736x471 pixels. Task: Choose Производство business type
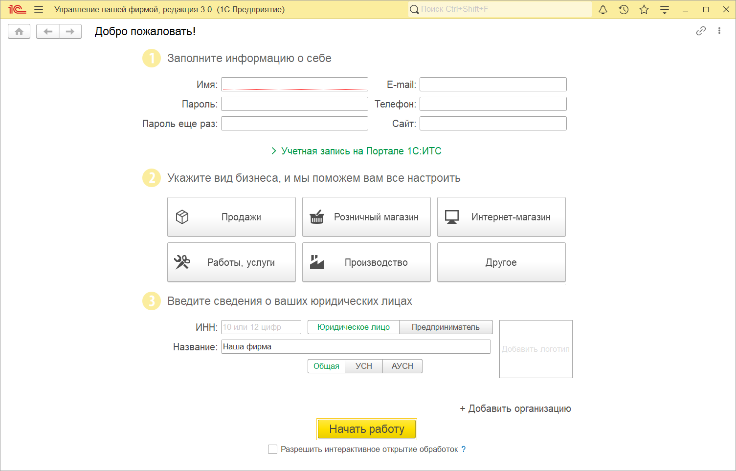(366, 262)
